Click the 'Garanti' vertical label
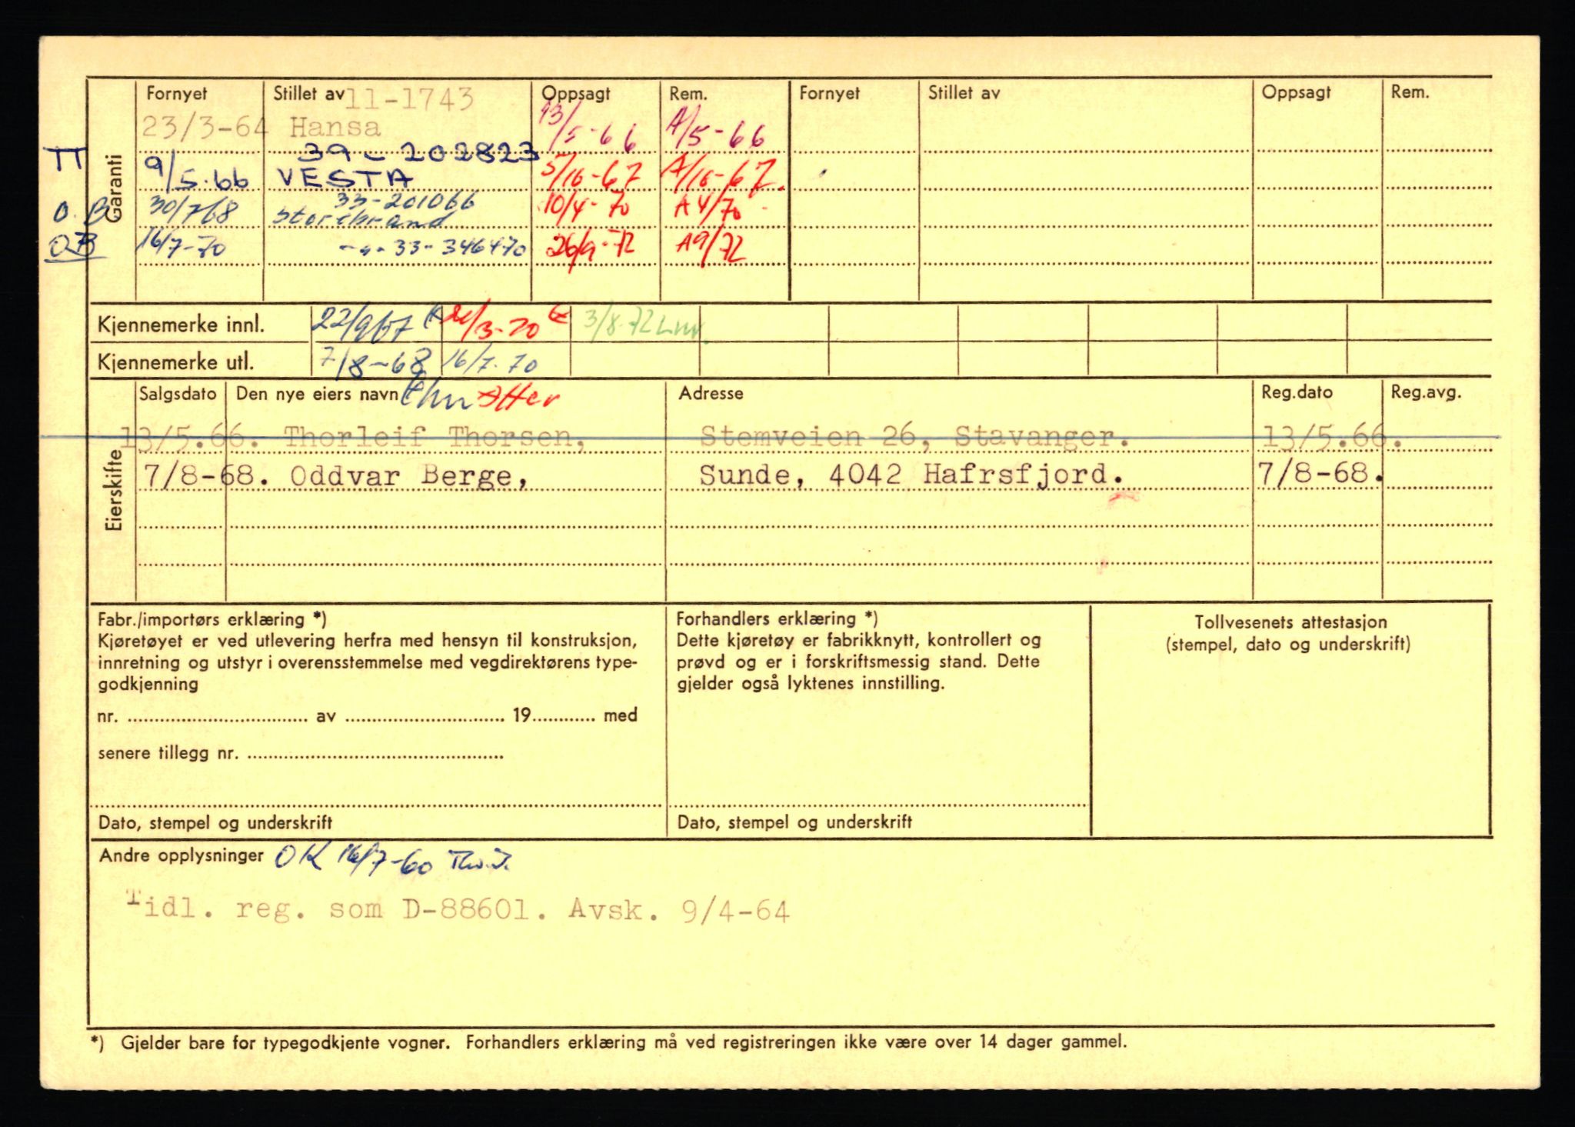This screenshot has height=1127, width=1575. (115, 188)
